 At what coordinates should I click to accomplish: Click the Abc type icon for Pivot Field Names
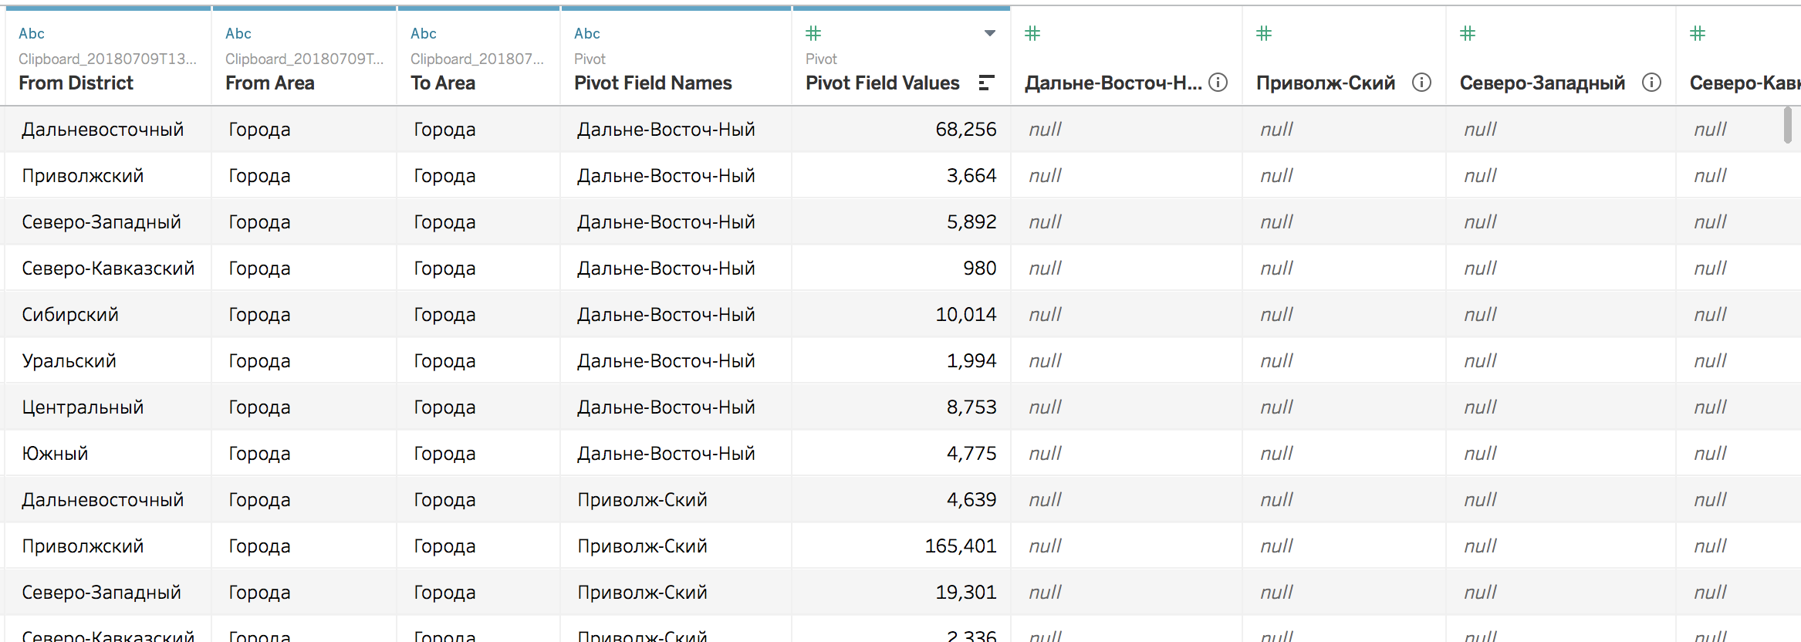coord(586,33)
